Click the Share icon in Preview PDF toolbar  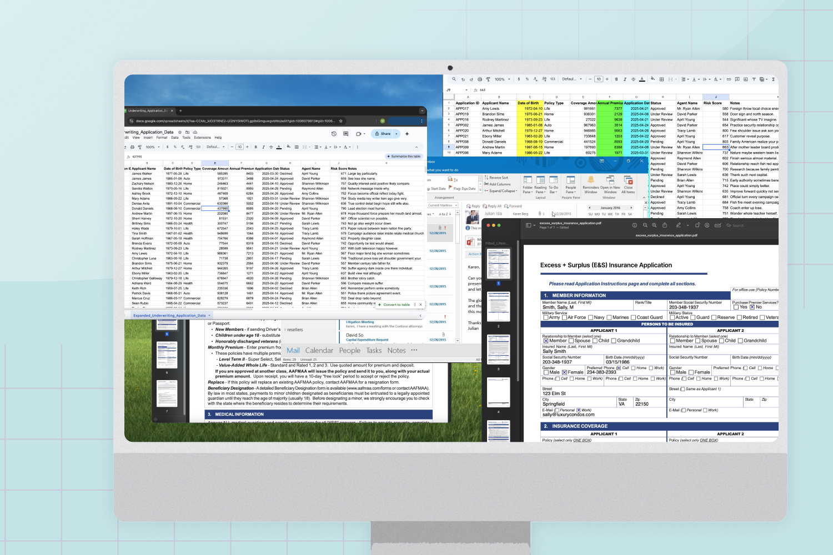pos(665,225)
